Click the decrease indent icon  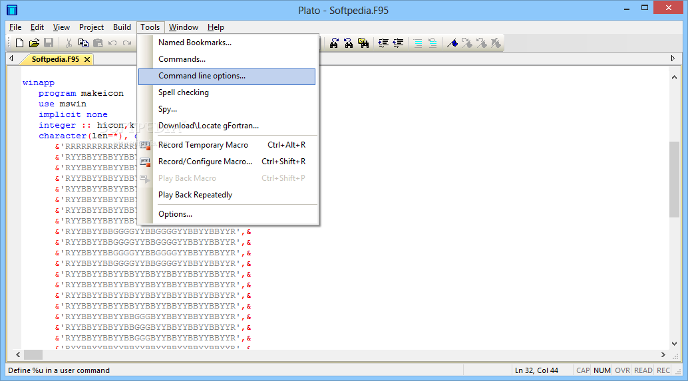[398, 43]
